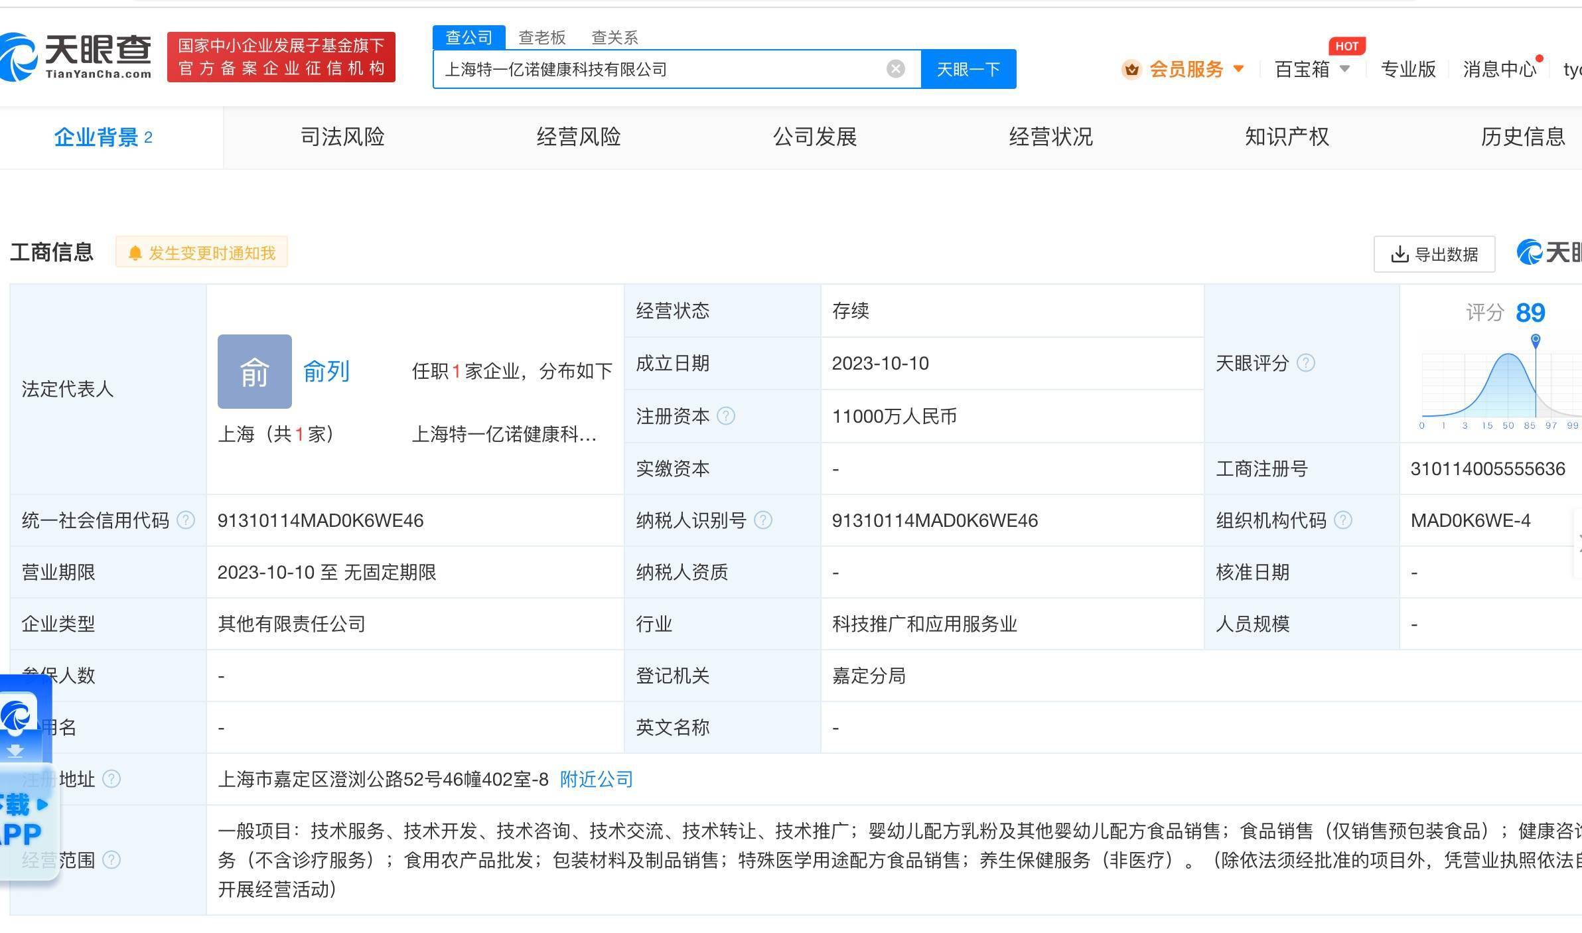Click the help icon next to 组织机构代码
Screen dimensions: 1582x933
[1342, 520]
